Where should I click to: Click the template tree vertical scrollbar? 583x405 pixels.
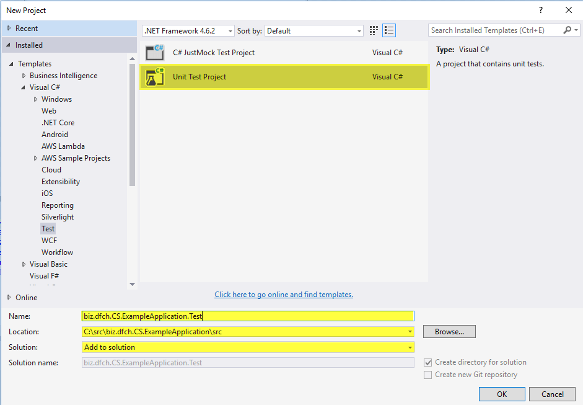pyautogui.click(x=132, y=124)
